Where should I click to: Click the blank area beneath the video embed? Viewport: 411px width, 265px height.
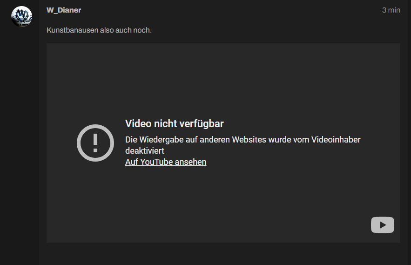pyautogui.click(x=223, y=254)
